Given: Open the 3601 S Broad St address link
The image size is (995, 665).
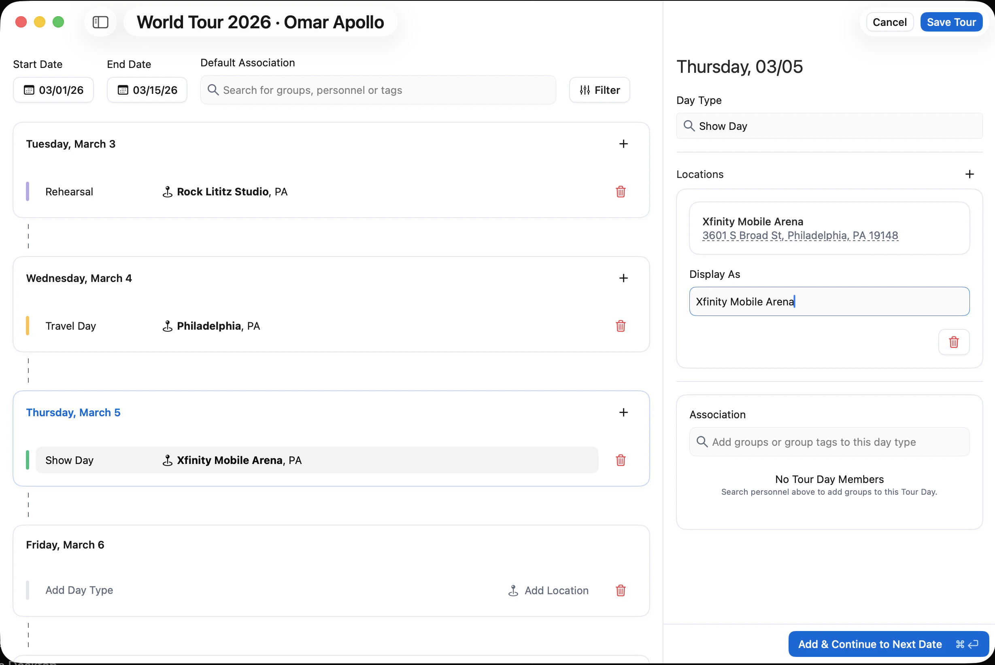Looking at the screenshot, I should coord(800,235).
